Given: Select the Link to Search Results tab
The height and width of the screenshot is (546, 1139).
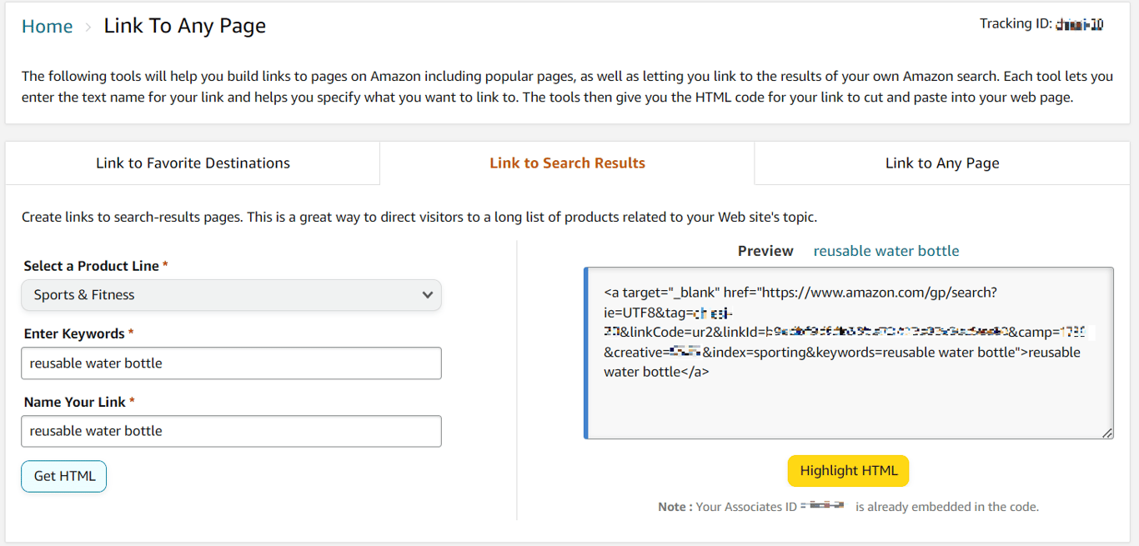Looking at the screenshot, I should (567, 163).
